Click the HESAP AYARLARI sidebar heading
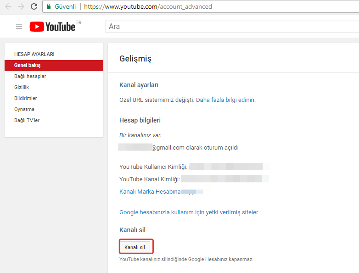The image size is (359, 273). point(34,54)
